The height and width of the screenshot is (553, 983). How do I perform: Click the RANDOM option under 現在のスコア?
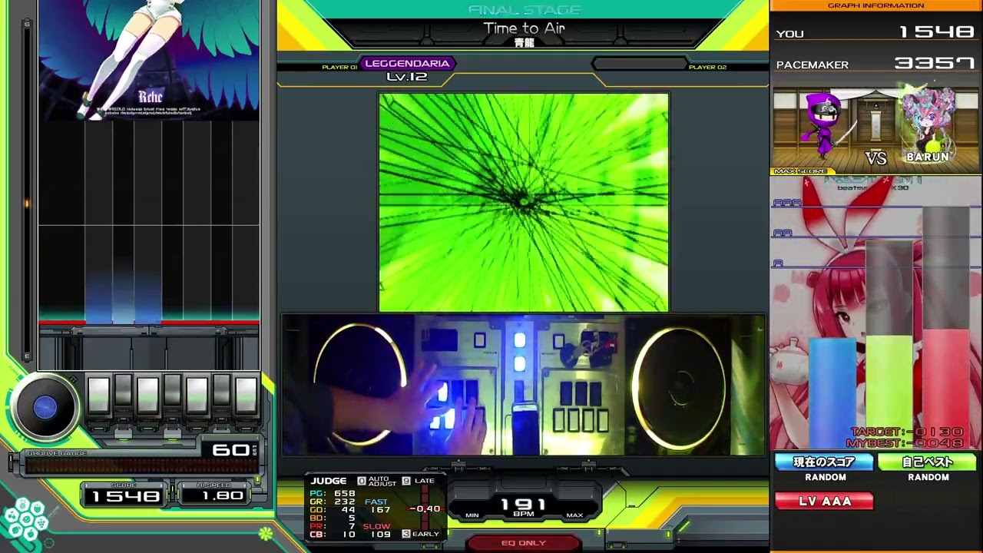[826, 478]
